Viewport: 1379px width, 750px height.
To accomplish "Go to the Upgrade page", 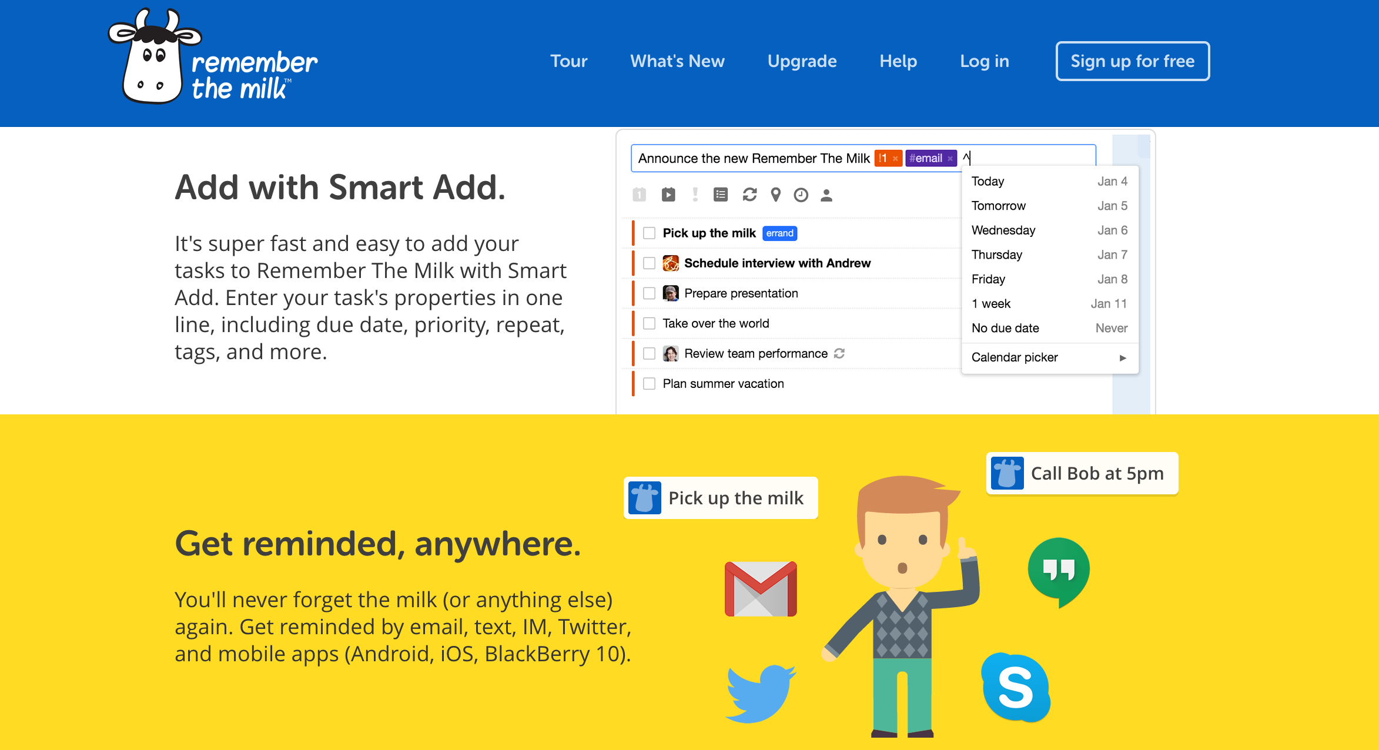I will tap(802, 61).
